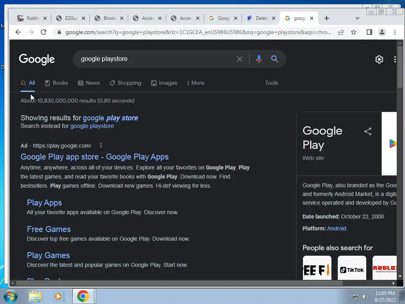Viewport: 405px width, 304px height.
Task: Submit search with the magnifier icon
Action: point(274,59)
